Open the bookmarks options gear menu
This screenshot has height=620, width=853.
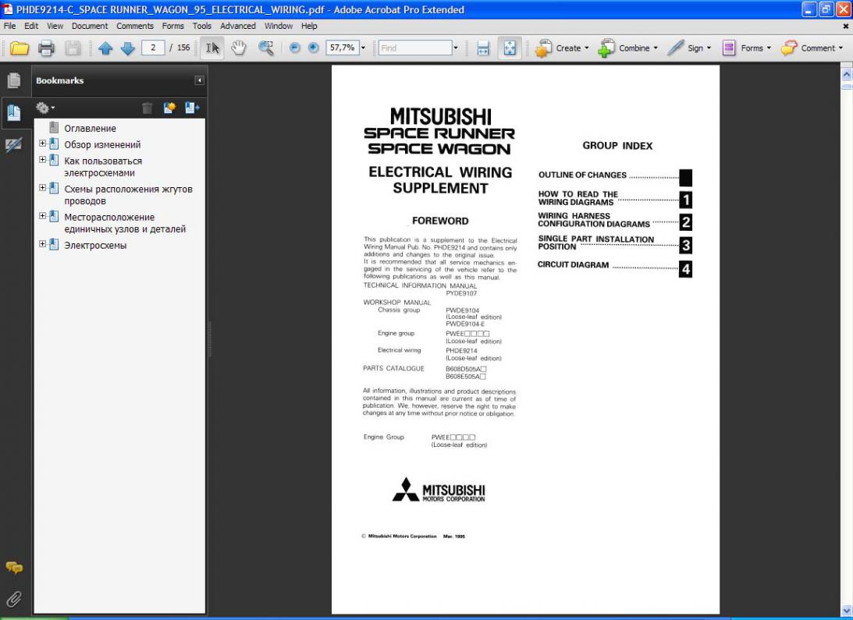coord(45,108)
